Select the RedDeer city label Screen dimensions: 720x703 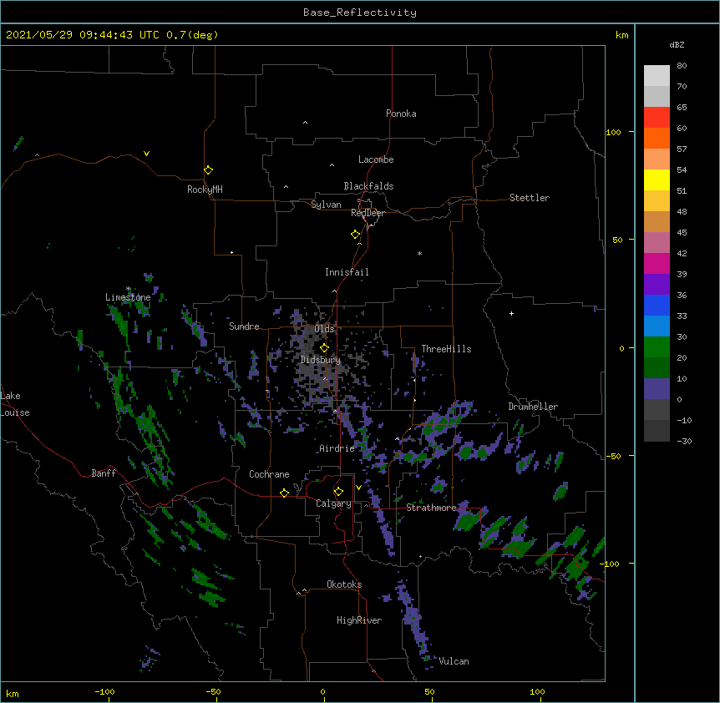coord(368,213)
